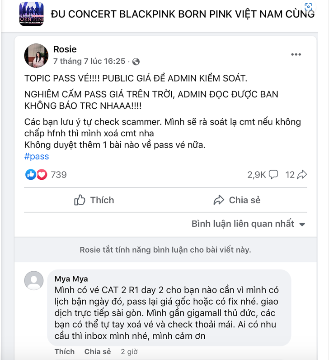
Task: Open Mya Mya's default avatar
Action: tap(34, 281)
